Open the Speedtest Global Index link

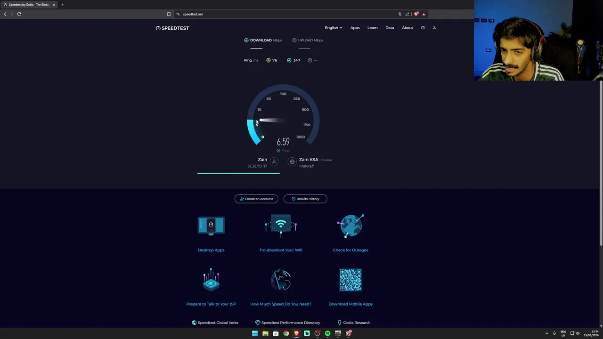(215, 323)
